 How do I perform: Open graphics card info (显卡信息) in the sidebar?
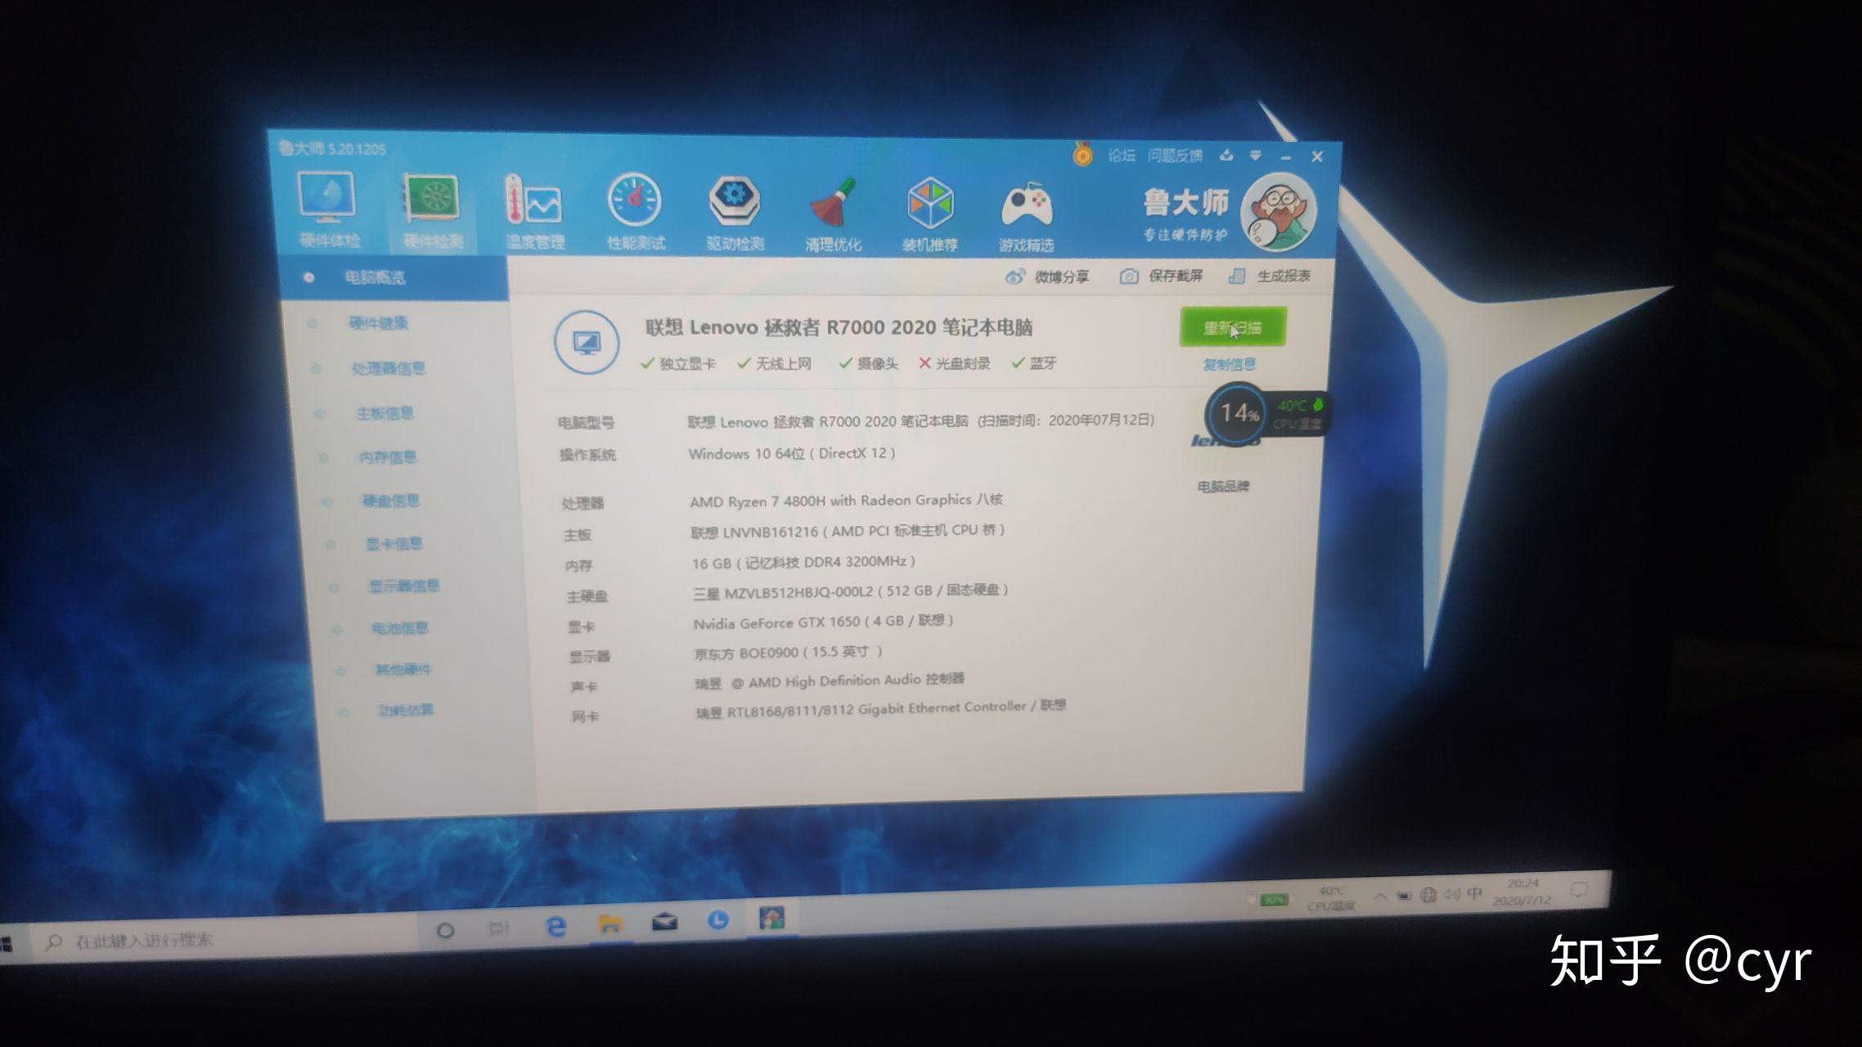point(394,544)
